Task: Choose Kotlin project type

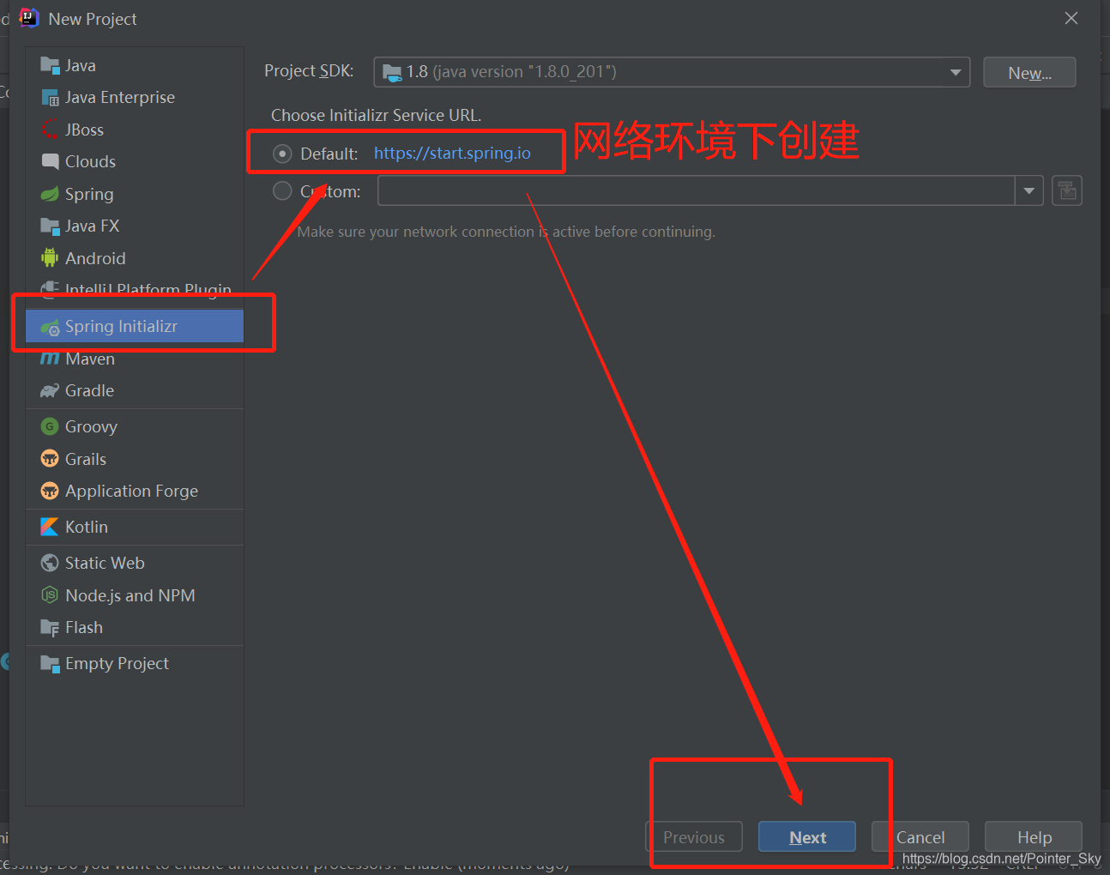Action: [x=135, y=527]
